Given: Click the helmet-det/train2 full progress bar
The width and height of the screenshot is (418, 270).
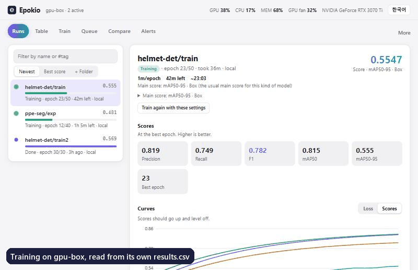Looking at the screenshot, I should pyautogui.click(x=71, y=147).
